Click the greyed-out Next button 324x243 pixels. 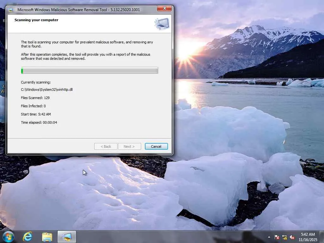point(129,146)
